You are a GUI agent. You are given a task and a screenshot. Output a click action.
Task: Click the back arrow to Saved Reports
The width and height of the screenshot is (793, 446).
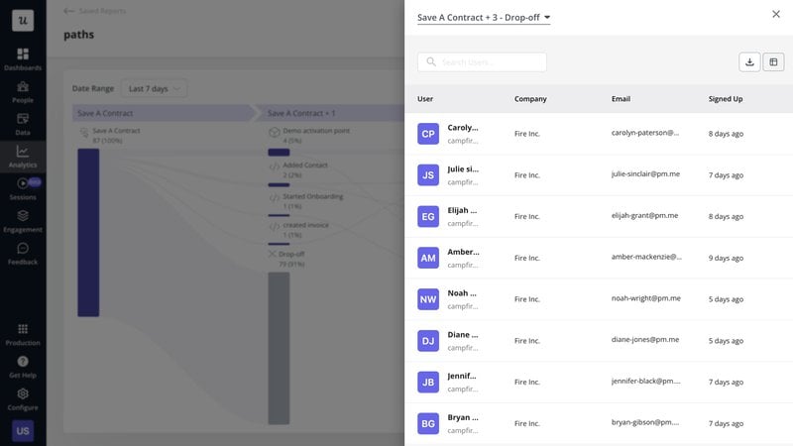click(x=68, y=11)
